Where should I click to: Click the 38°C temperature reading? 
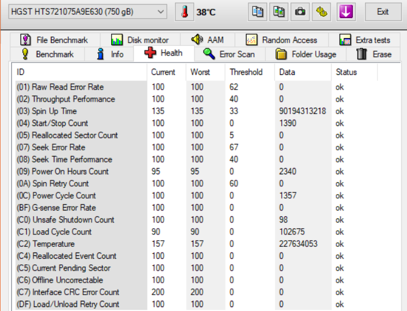click(206, 12)
